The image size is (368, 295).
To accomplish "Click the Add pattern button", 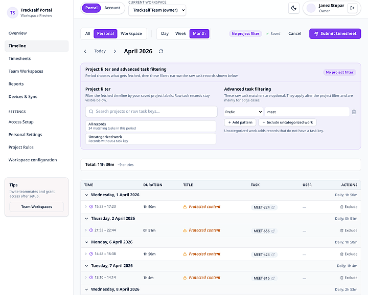I will coord(240,122).
